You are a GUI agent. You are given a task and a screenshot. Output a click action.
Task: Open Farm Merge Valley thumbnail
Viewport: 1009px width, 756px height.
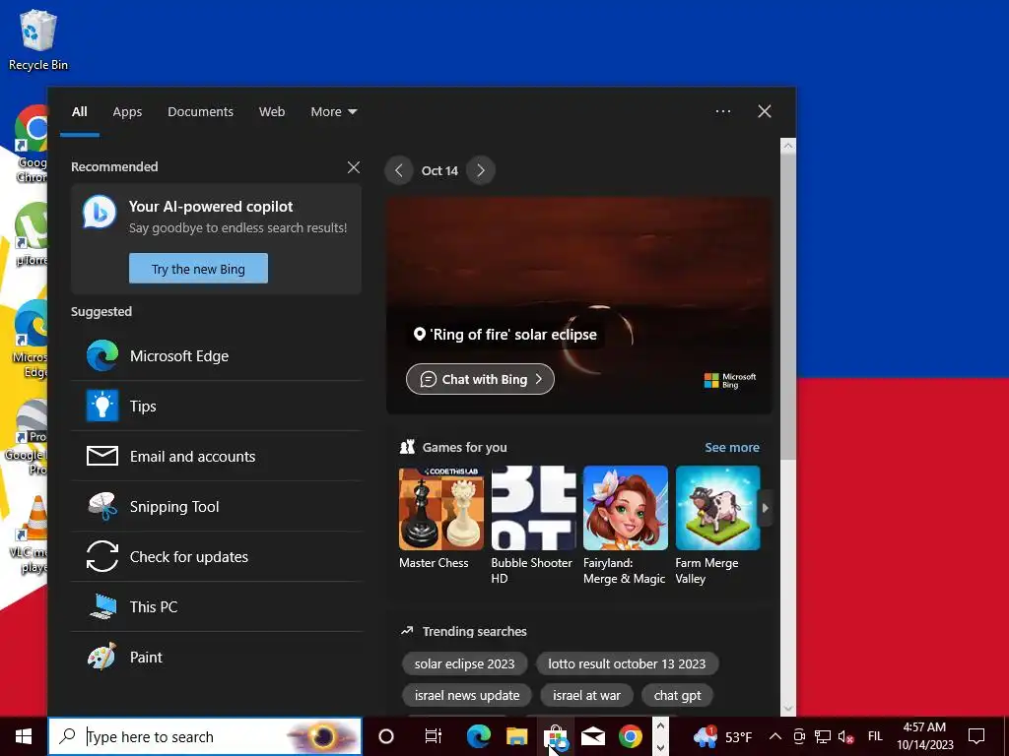717,508
